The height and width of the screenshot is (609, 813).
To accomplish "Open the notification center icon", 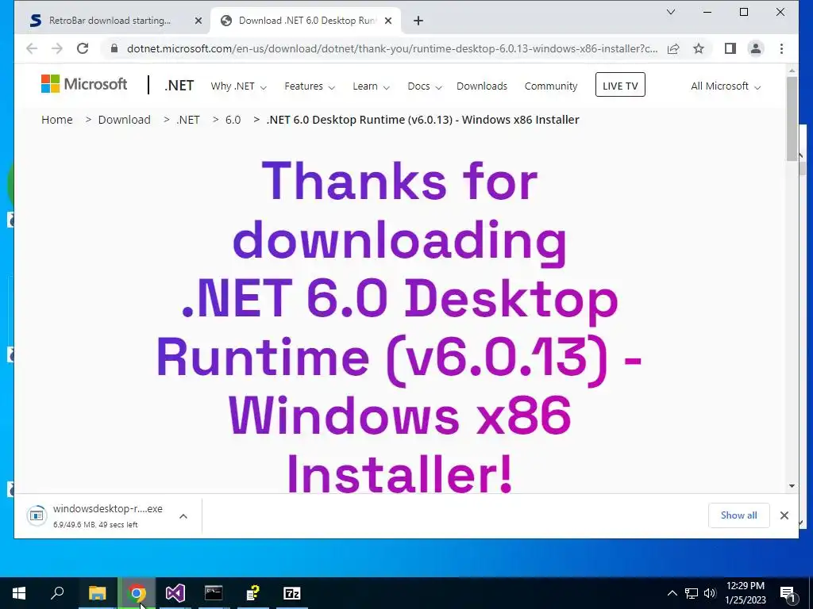I will (x=788, y=593).
